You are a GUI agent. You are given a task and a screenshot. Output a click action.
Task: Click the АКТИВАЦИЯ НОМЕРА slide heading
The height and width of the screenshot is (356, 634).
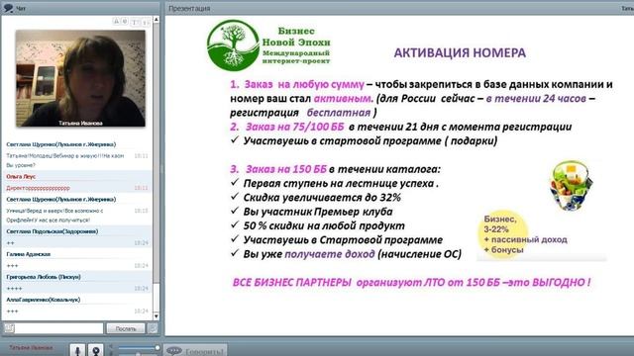tap(460, 52)
